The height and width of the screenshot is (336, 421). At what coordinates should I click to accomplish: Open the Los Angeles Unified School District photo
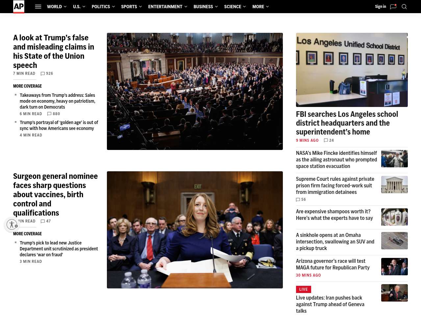click(352, 70)
